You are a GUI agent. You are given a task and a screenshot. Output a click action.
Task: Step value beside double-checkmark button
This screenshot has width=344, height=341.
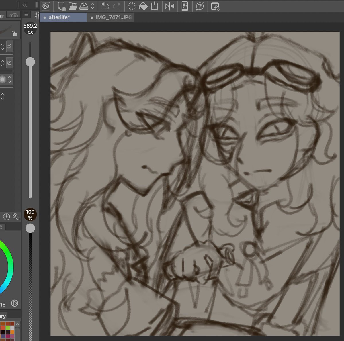point(2,46)
